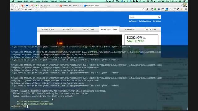Image resolution: width=198 pixels, height=111 pixels.
Task: Click the f? font extension icon
Action: (174, 9)
